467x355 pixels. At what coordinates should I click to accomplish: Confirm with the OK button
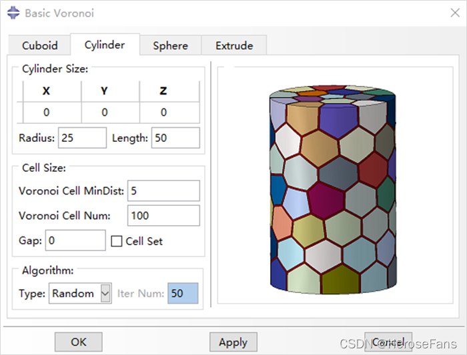click(79, 342)
